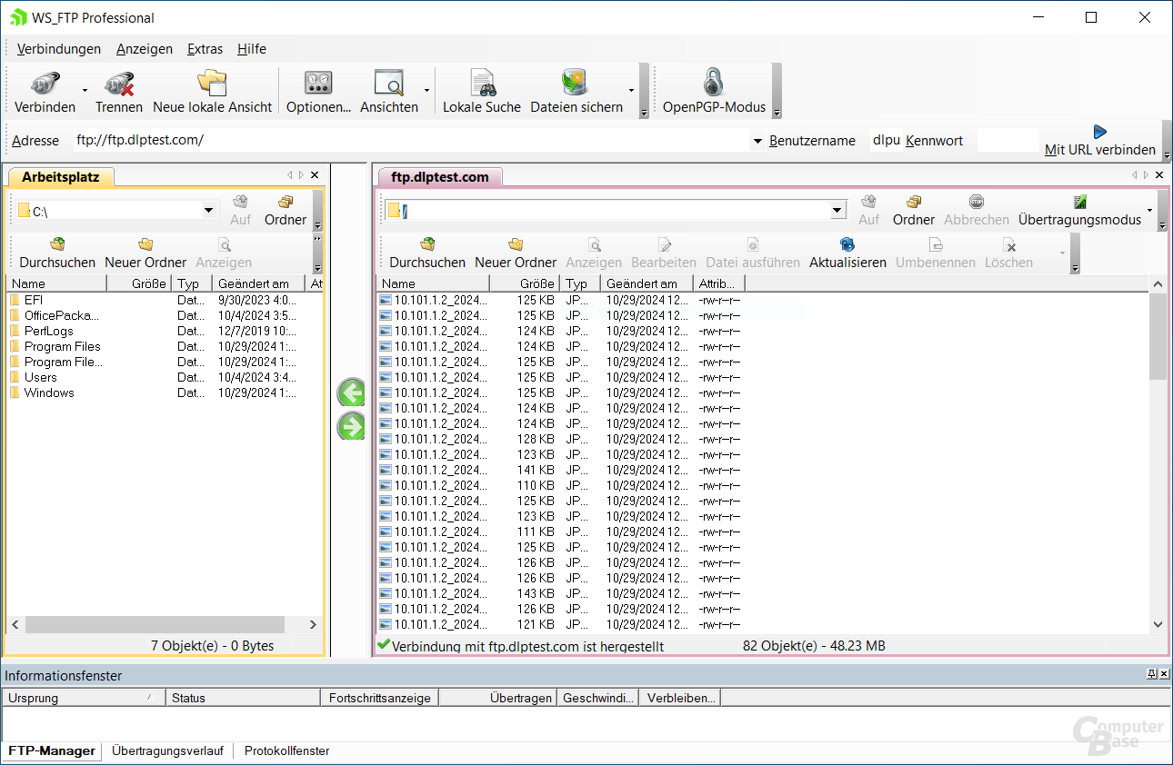Screen dimensions: 1173x765
Task: Close the ftp.dlptest.com pane with X
Action: click(1158, 175)
